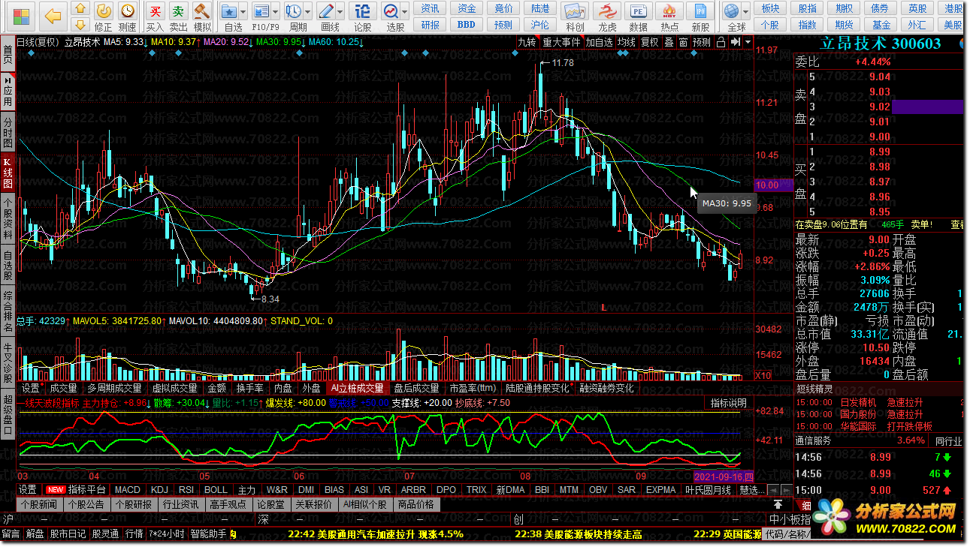
Task: Select the 换手率 volume tab
Action: 249,388
